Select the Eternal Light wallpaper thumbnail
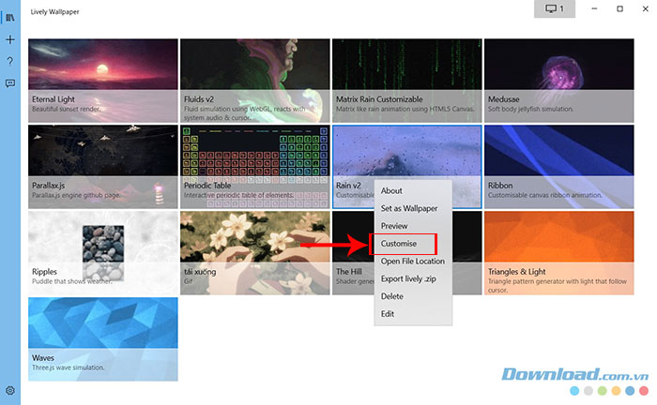This screenshot has width=657, height=405. (x=103, y=81)
